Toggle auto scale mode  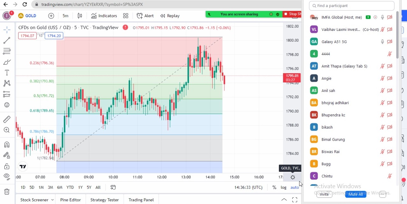[x=294, y=187]
